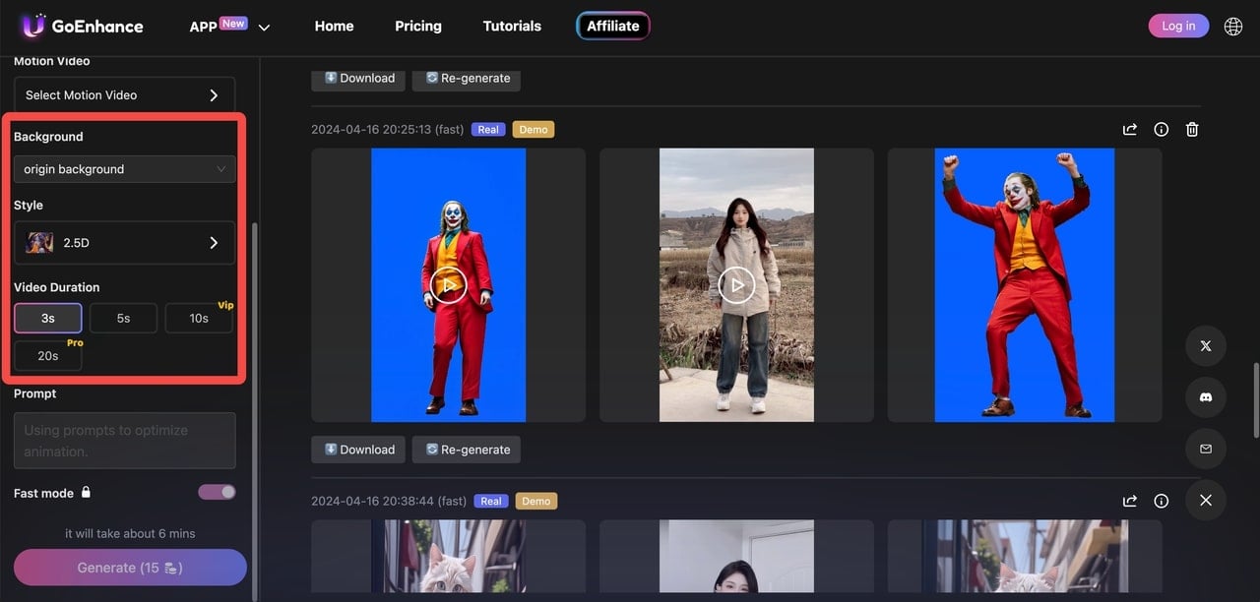Image resolution: width=1260 pixels, height=602 pixels.
Task: Open the language globe menu
Action: (x=1232, y=27)
